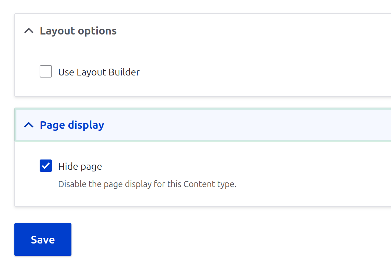
Task: Select the checked blue Hide page checkbox
Action: coord(45,166)
